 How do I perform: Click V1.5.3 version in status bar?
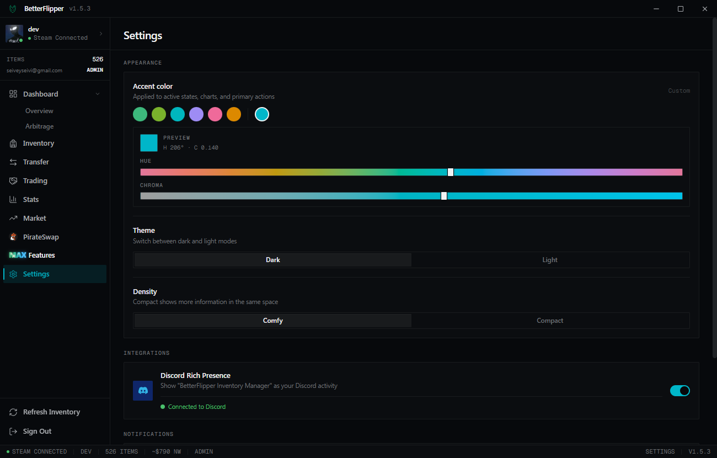pyautogui.click(x=699, y=451)
